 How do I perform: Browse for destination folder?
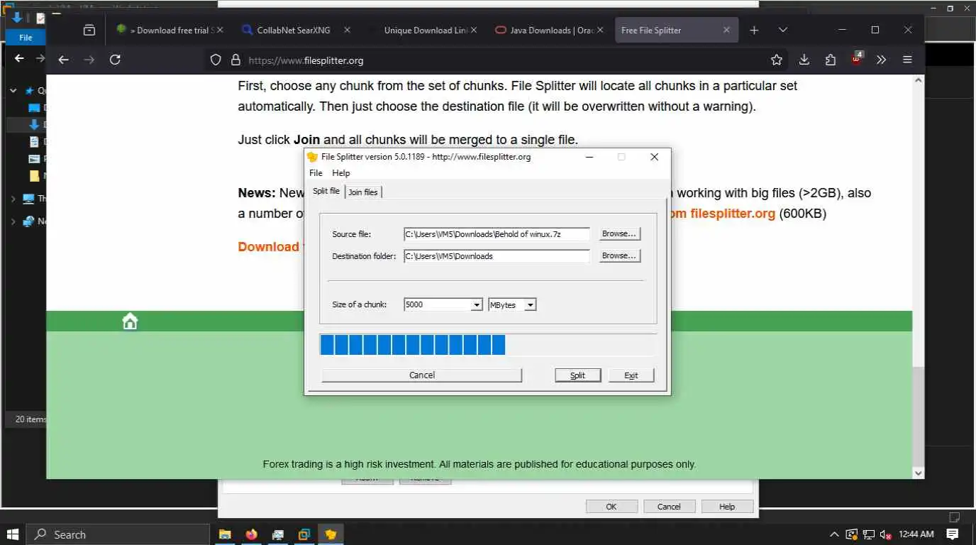tap(619, 255)
